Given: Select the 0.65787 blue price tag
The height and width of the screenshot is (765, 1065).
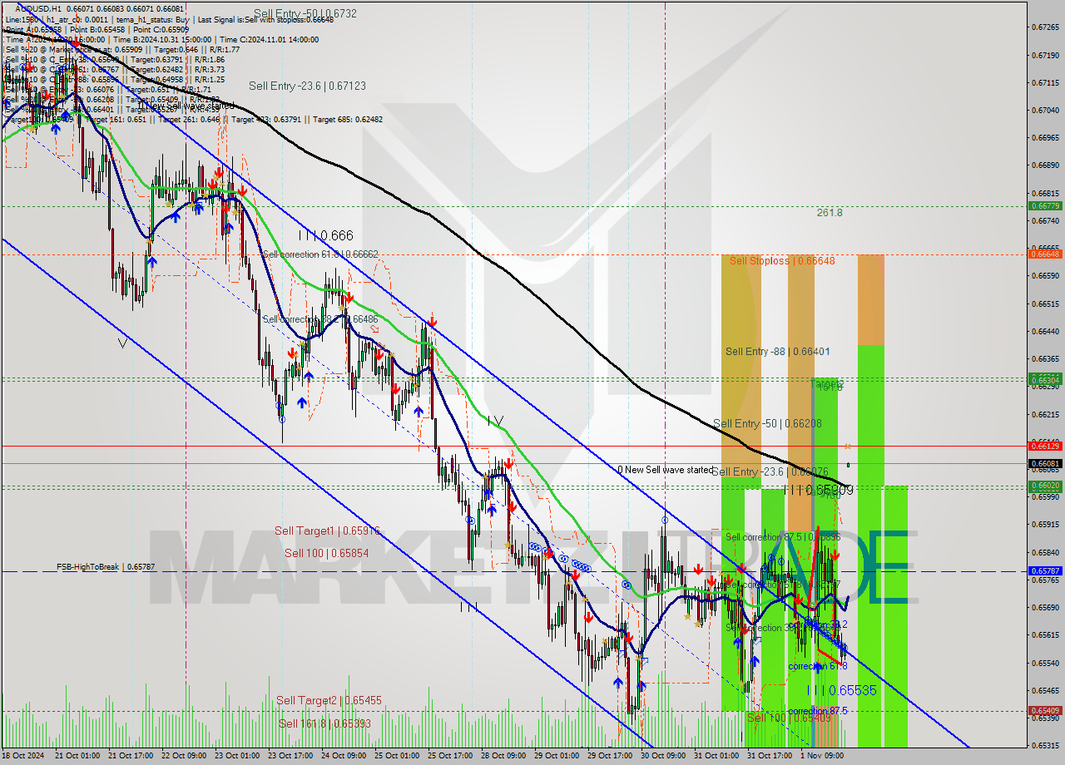Looking at the screenshot, I should coord(1045,571).
